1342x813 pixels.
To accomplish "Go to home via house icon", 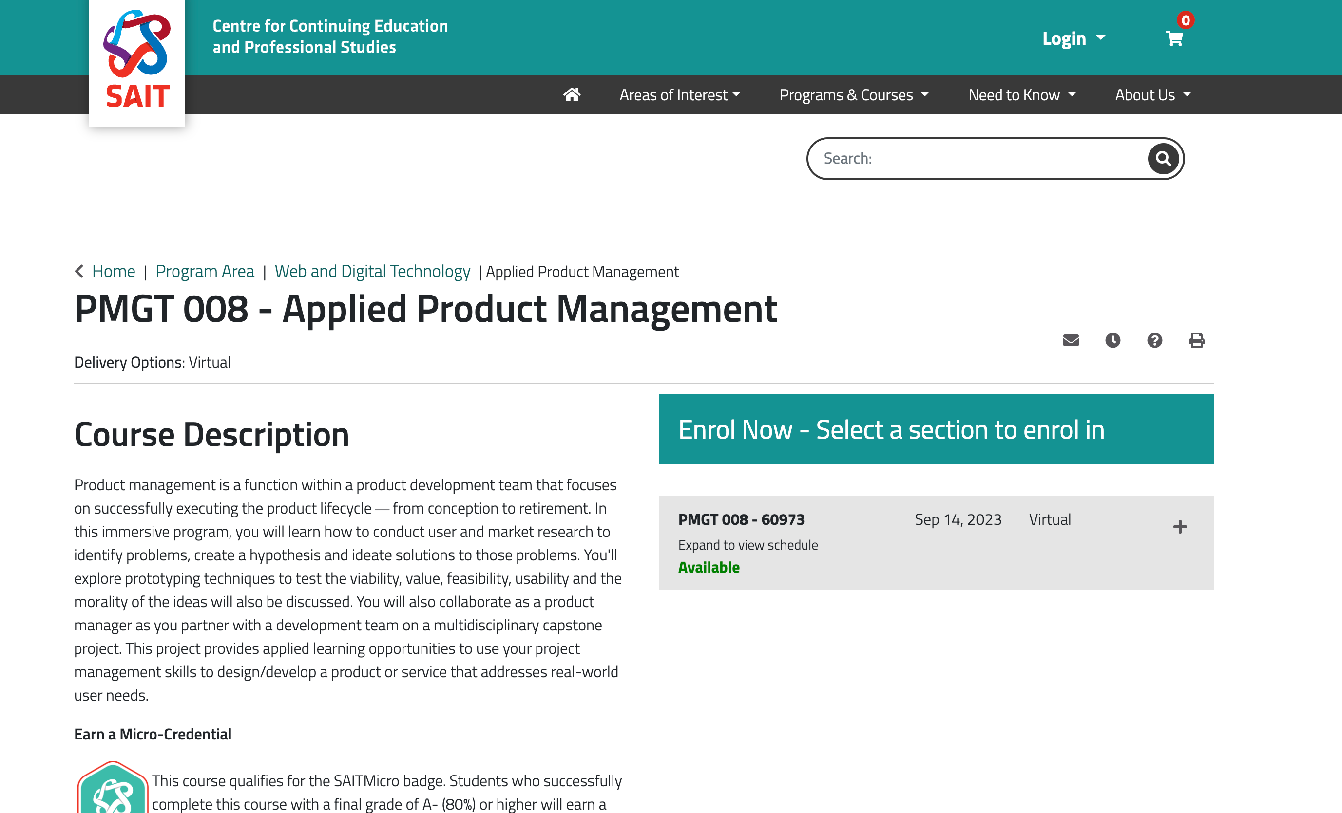I will pyautogui.click(x=571, y=94).
